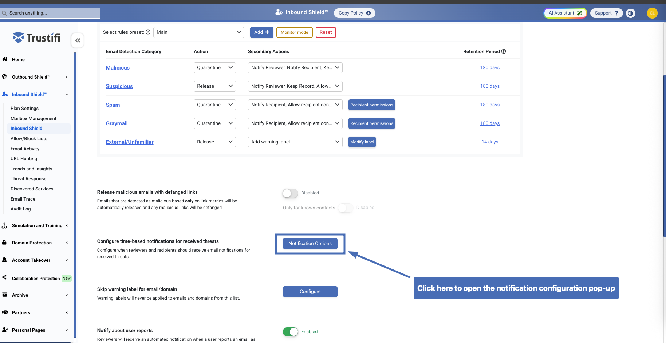Click the Trustifi logo

[x=36, y=37]
